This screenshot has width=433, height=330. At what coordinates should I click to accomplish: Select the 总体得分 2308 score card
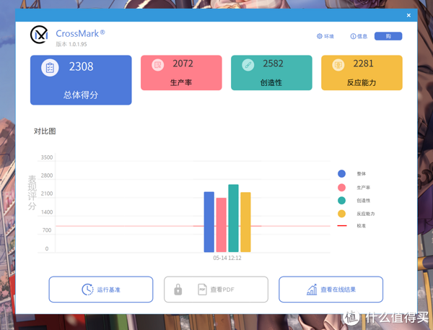click(x=81, y=80)
